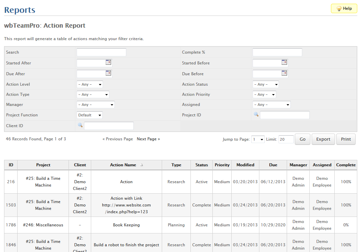361x252 pixels.
Task: Go to Next Page link
Action: pos(148,139)
